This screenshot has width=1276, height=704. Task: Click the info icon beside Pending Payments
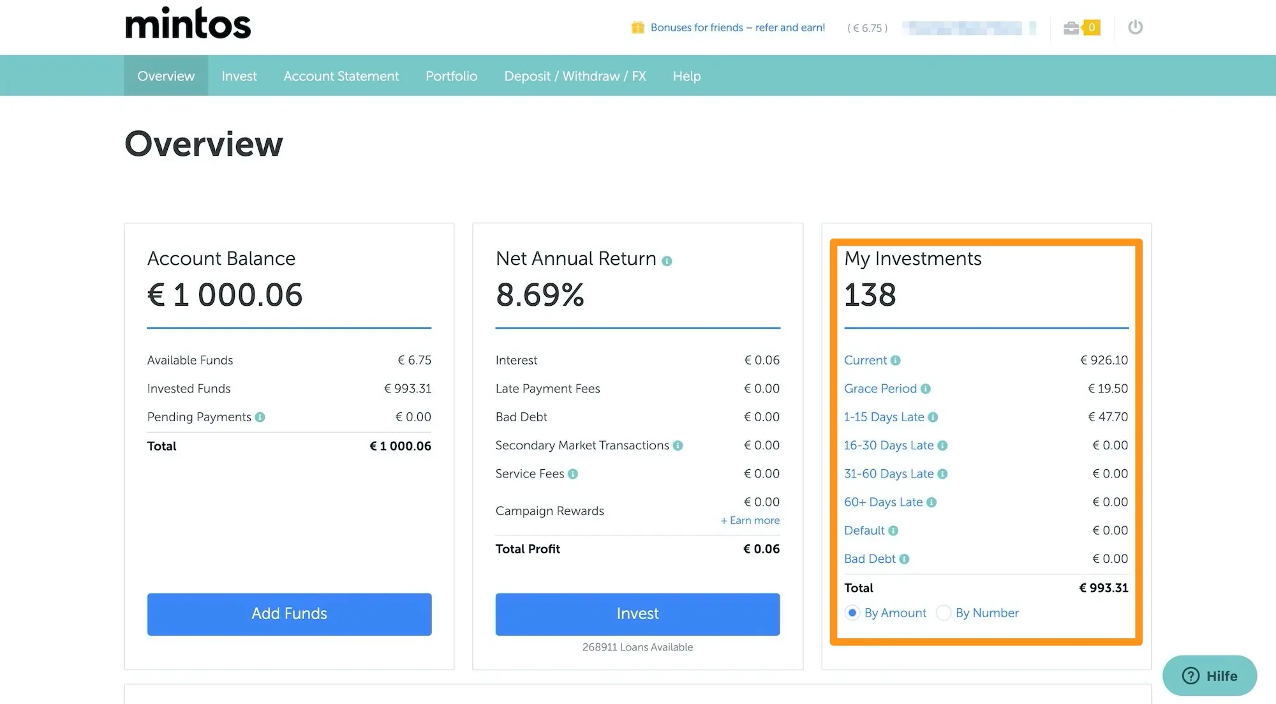click(x=260, y=417)
